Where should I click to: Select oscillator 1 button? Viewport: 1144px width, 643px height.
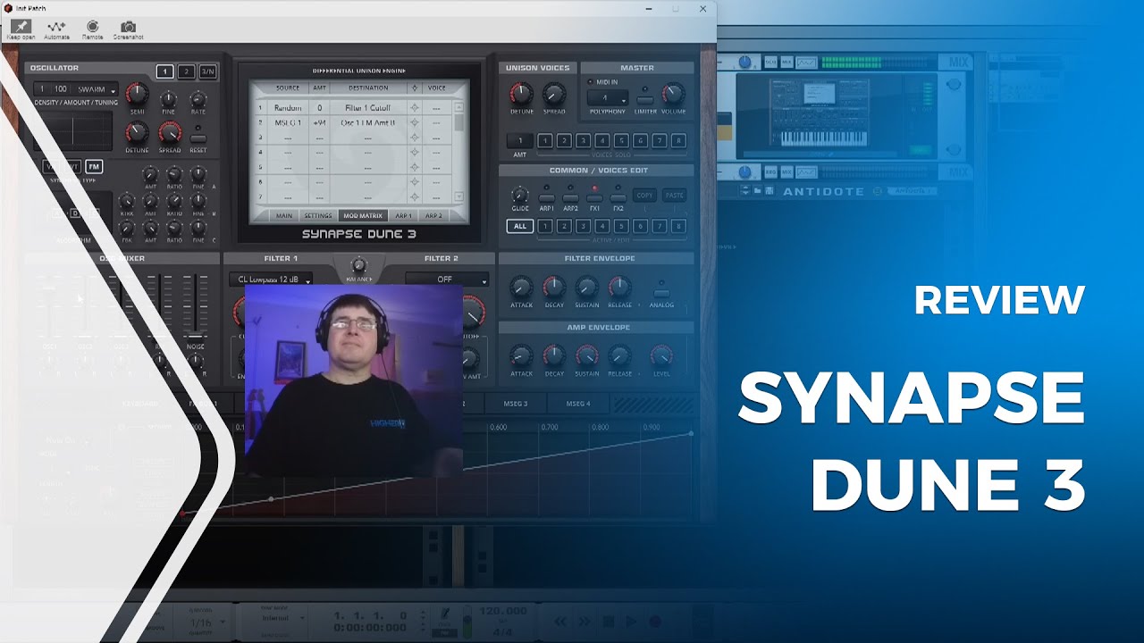(164, 71)
